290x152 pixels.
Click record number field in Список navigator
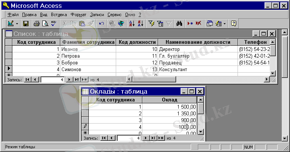(52, 80)
